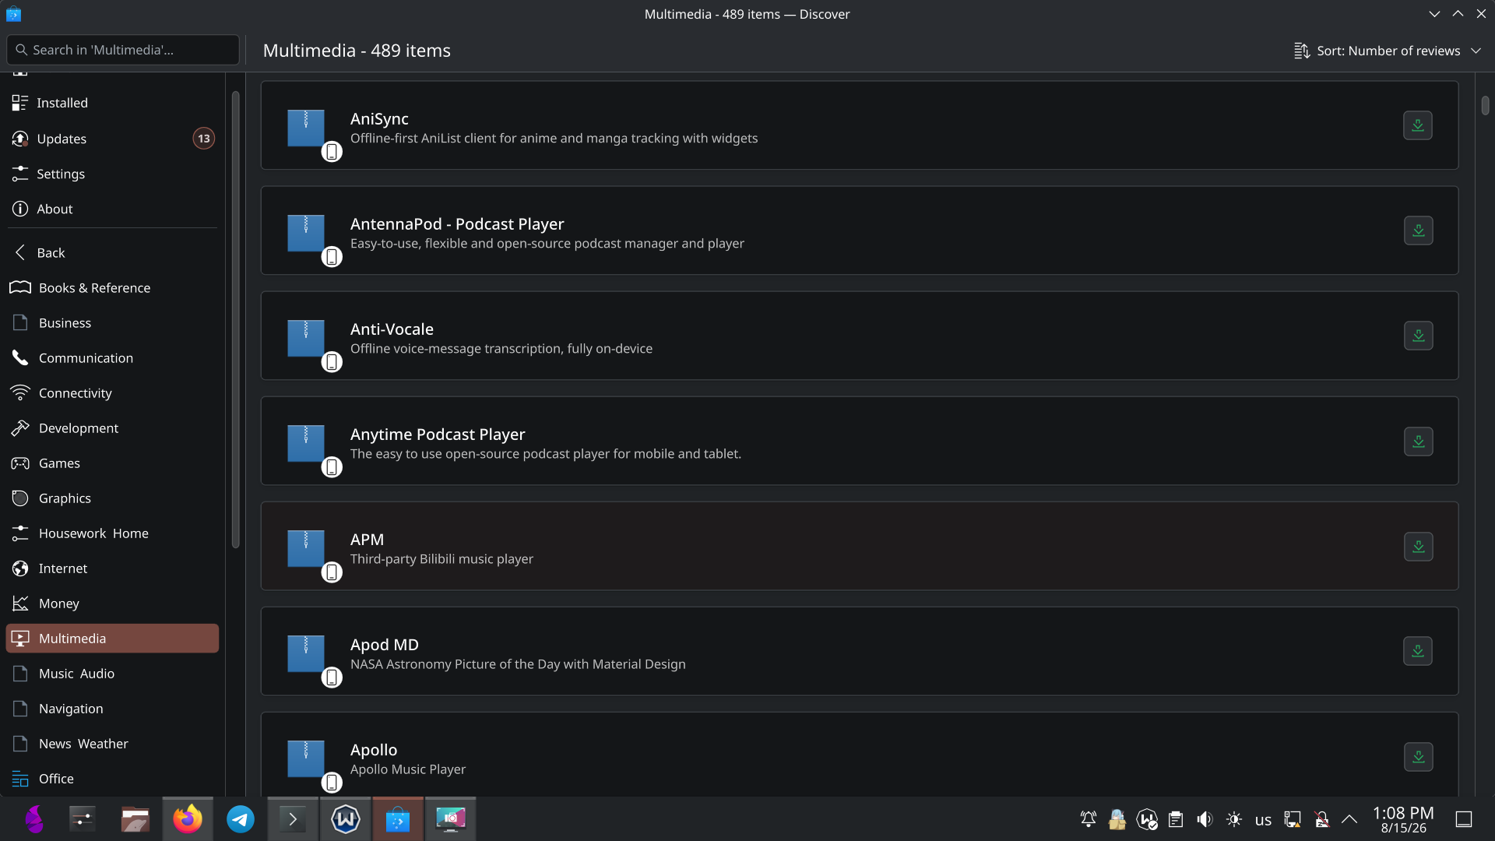Open AntennaPod - Podcast Player details
This screenshot has height=841, width=1495.
coord(859,230)
